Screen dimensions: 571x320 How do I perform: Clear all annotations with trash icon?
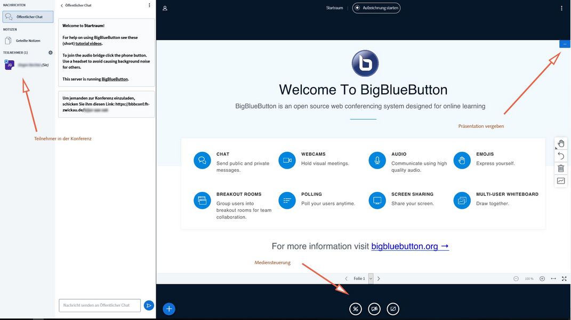click(x=561, y=169)
